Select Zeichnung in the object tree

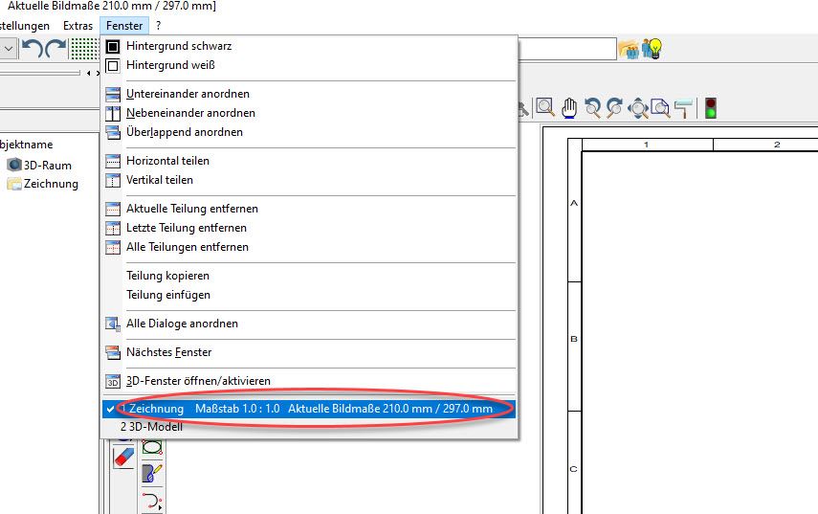[43, 184]
